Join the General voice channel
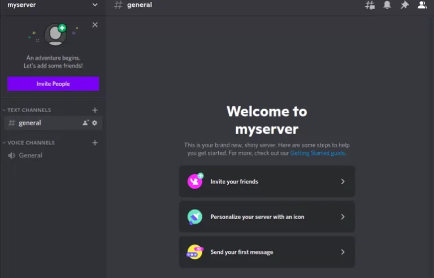434x278 pixels. pyautogui.click(x=31, y=156)
